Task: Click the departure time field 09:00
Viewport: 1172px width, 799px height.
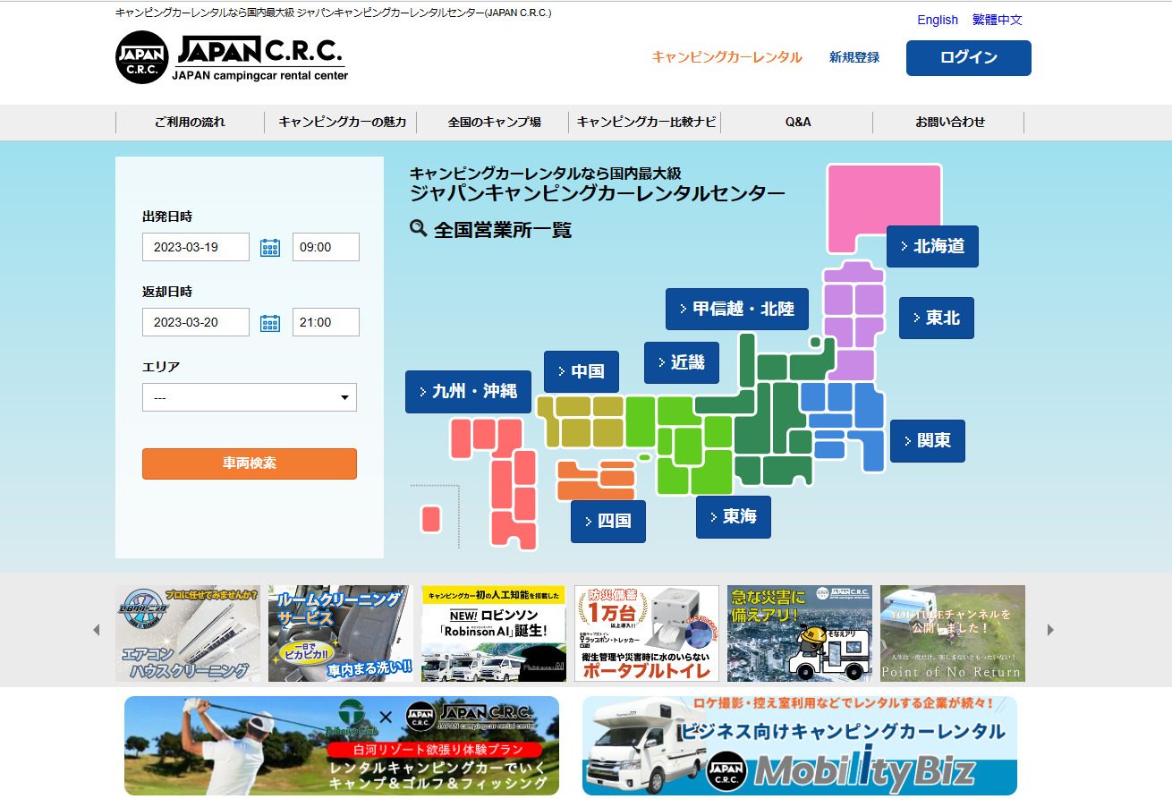Action: pos(326,247)
